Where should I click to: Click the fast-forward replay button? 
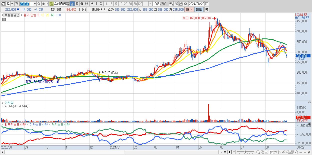[x=233, y=152]
